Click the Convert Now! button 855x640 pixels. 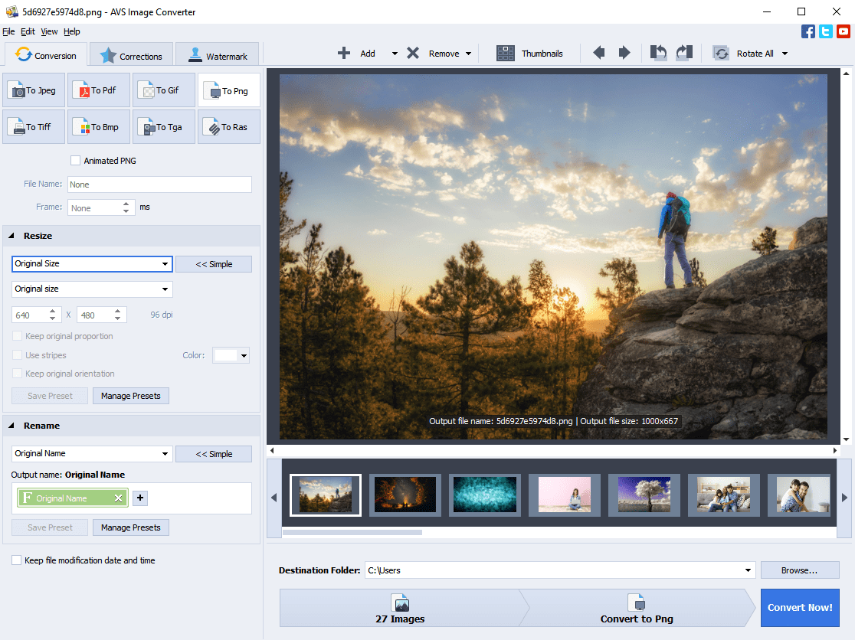coord(799,608)
